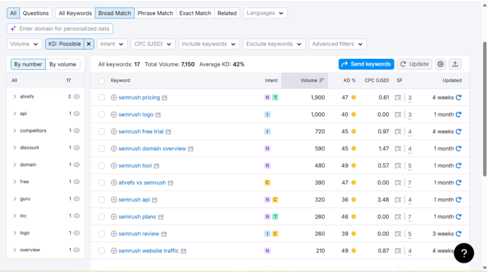Expand the discount keyword group
This screenshot has height=276, width=492.
coord(15,148)
